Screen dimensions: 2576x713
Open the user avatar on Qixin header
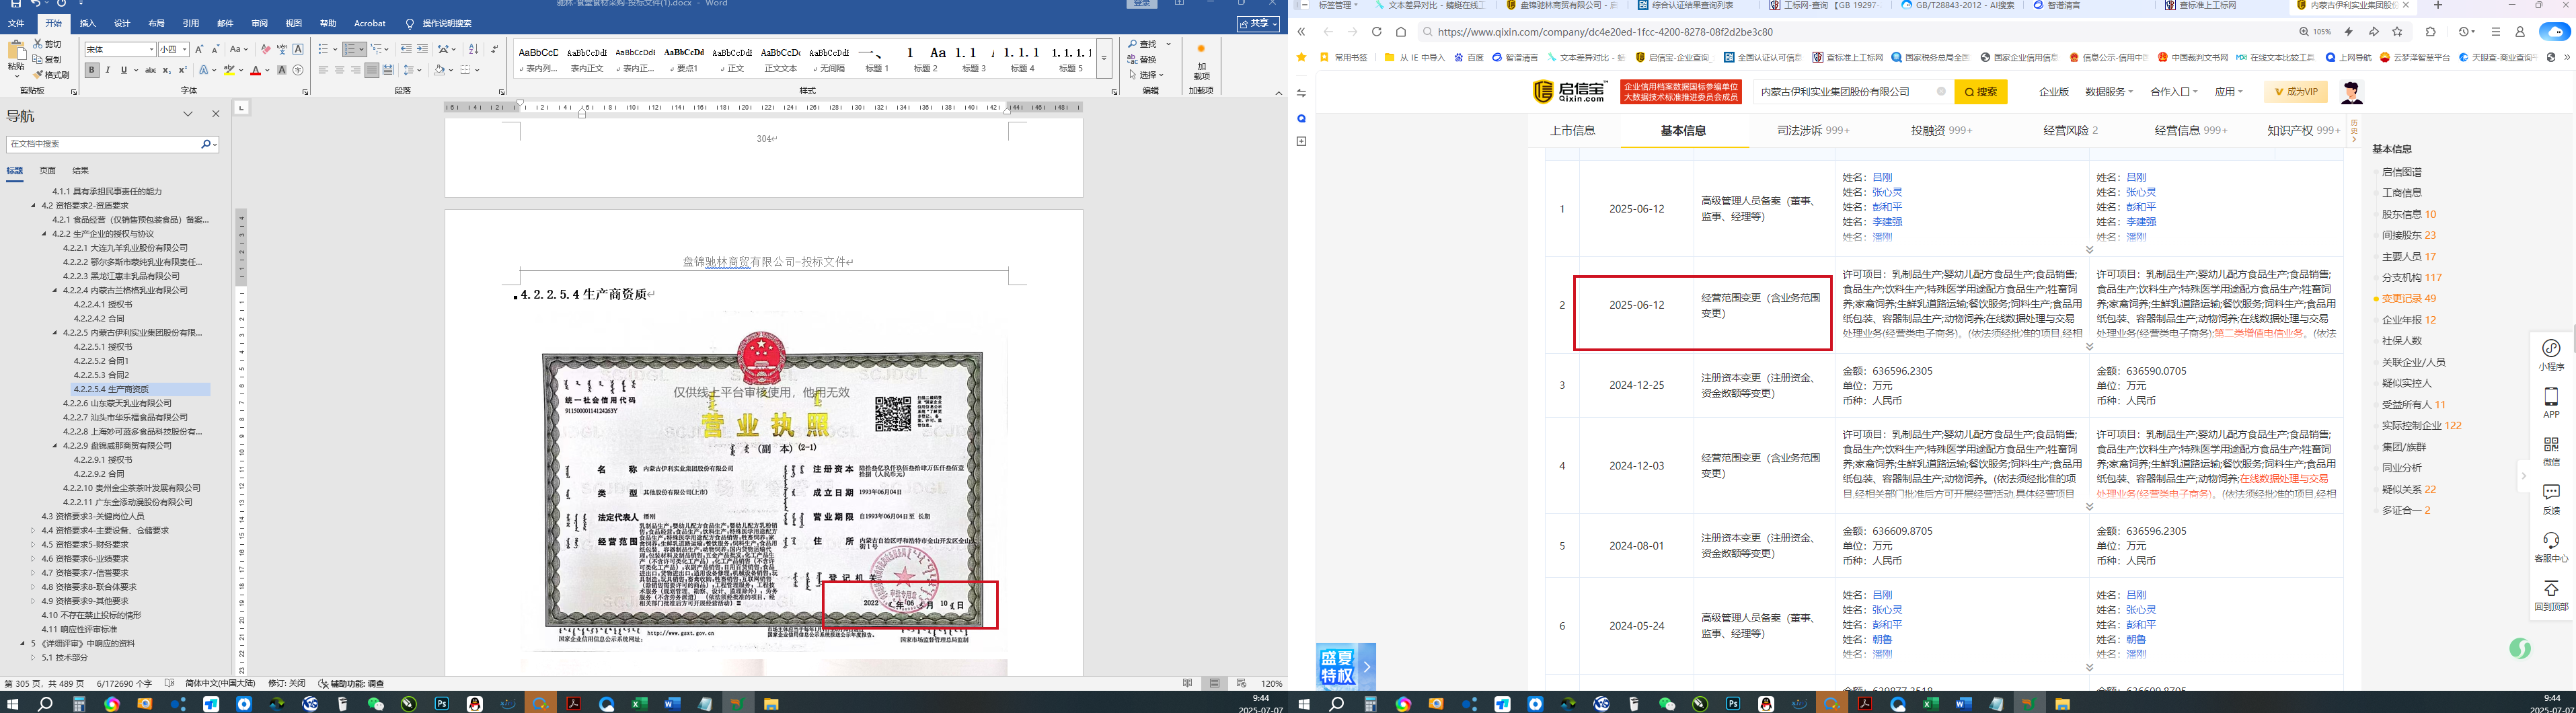2351,93
